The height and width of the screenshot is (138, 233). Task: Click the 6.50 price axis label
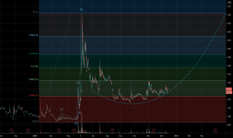coord(229,23)
